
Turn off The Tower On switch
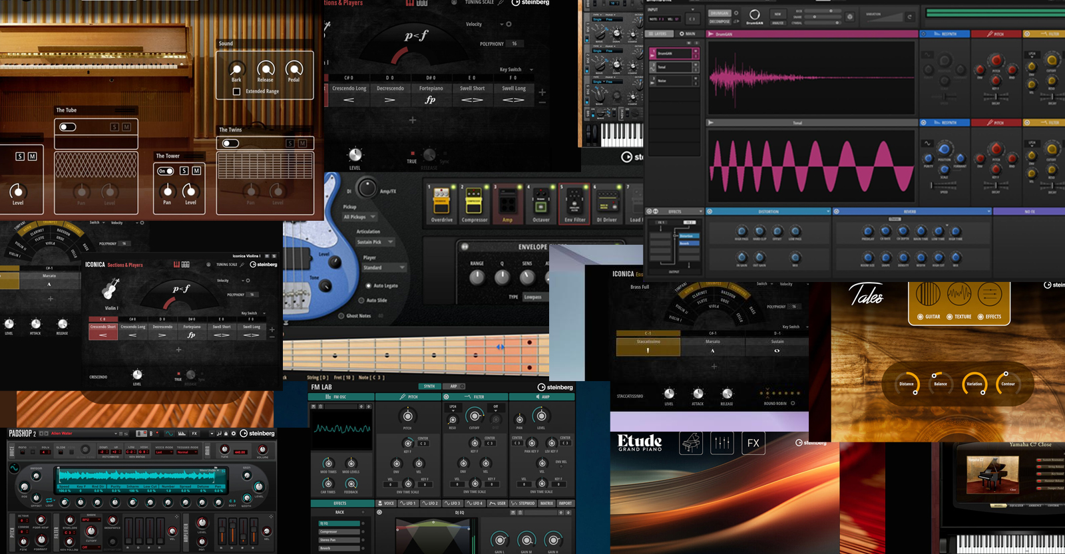point(166,172)
